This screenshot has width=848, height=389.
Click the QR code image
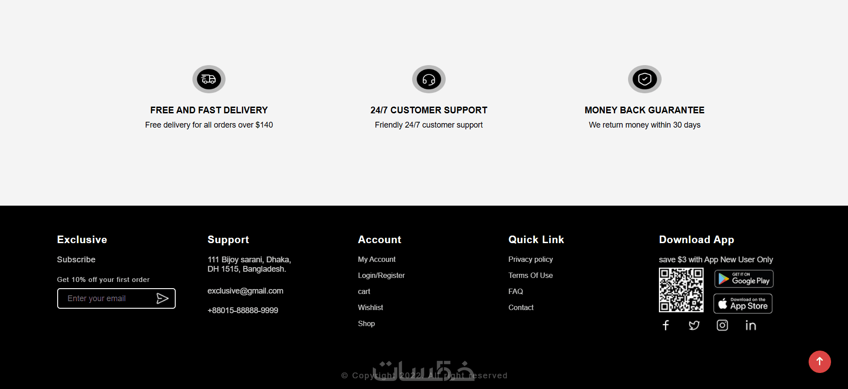pos(681,290)
